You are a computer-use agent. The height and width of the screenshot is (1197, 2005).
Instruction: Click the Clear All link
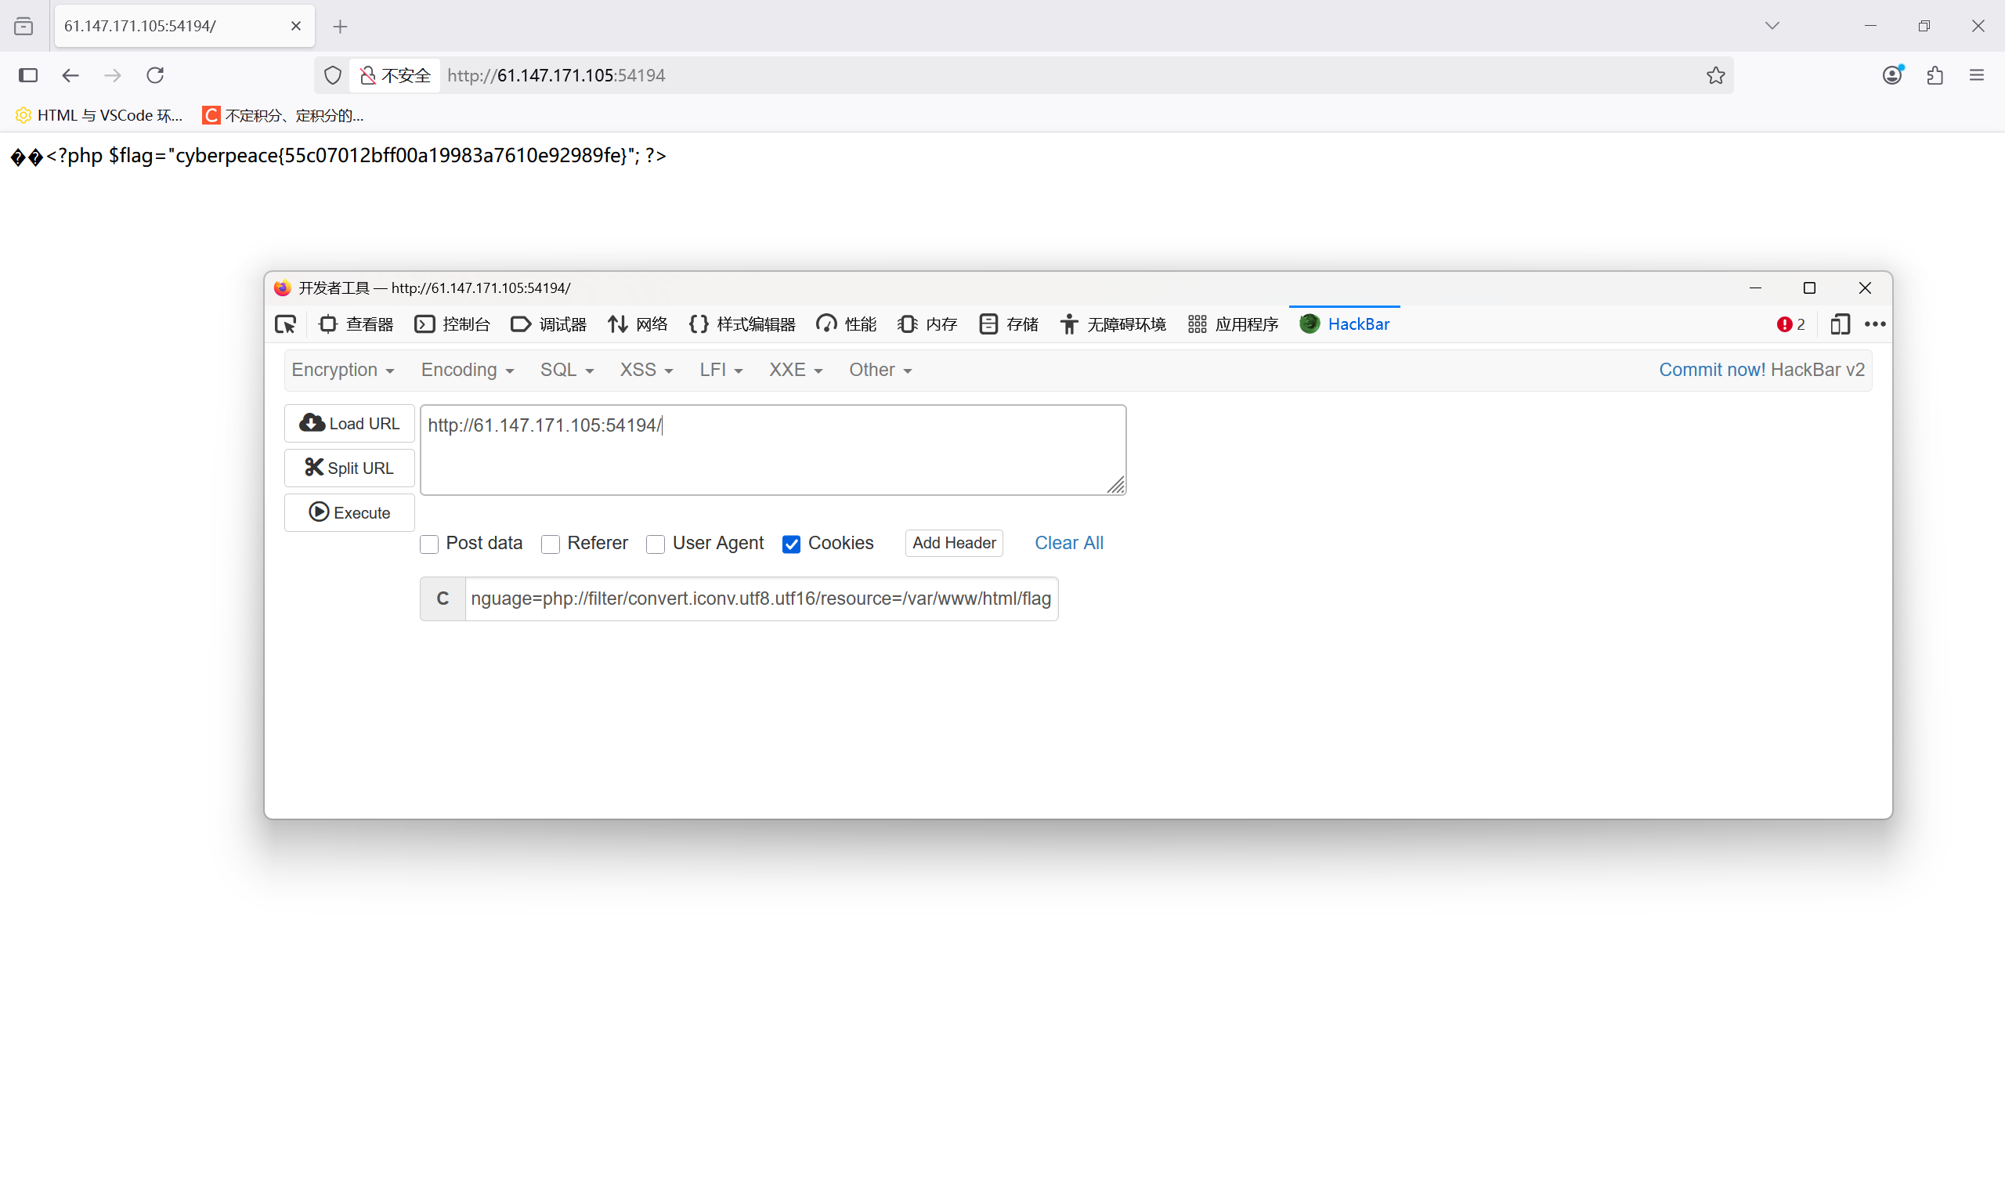tap(1068, 543)
